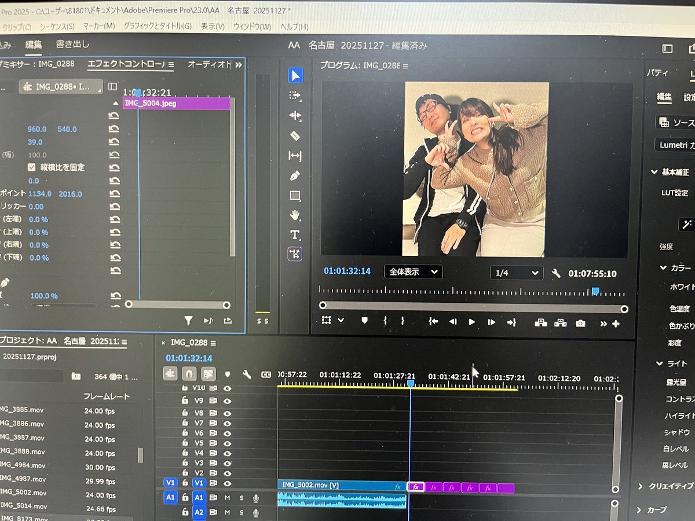Switch to the 書き出し tab

tap(72, 44)
